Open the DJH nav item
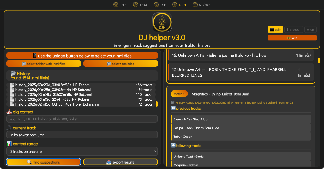This screenshot has width=324, height=169. 179,5
